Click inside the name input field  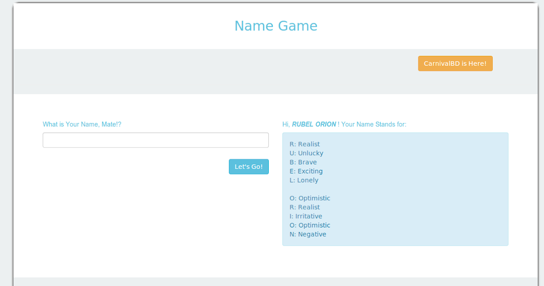pos(155,140)
